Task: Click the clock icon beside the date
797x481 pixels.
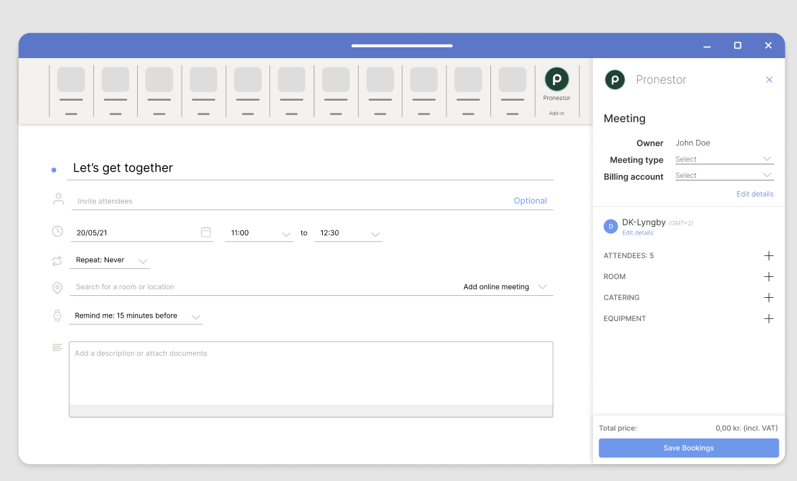Action: (x=57, y=231)
